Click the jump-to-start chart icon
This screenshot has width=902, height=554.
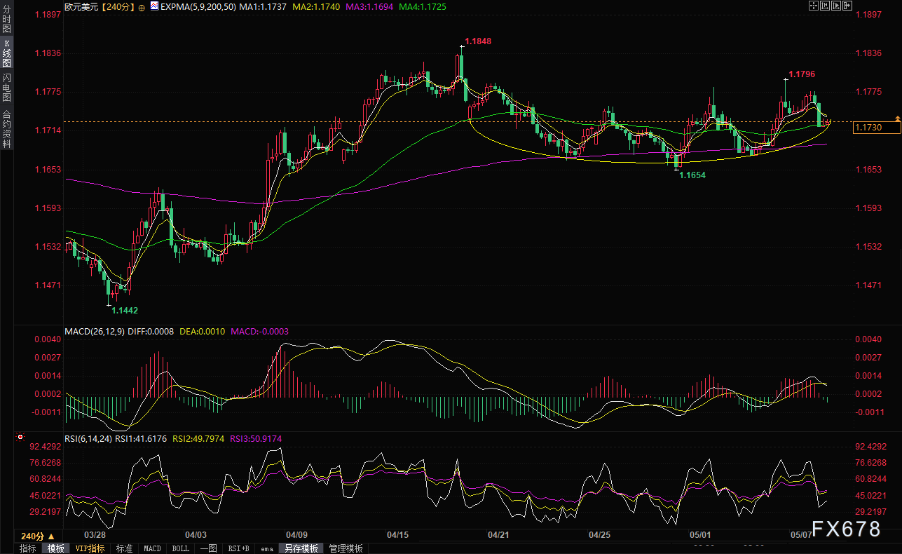point(825,6)
